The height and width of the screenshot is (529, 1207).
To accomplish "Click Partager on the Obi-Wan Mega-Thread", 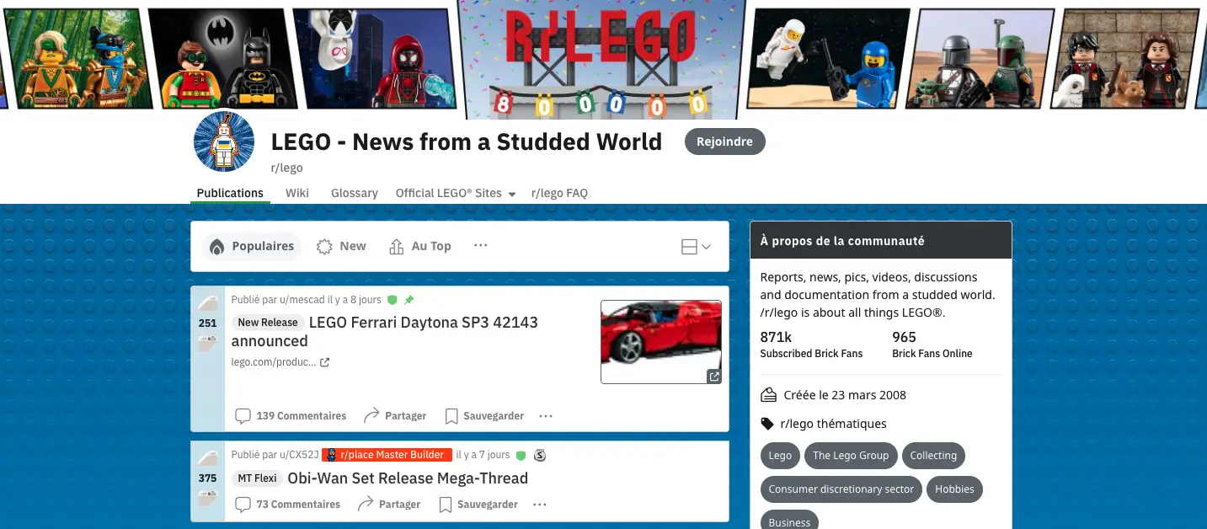I will click(389, 505).
